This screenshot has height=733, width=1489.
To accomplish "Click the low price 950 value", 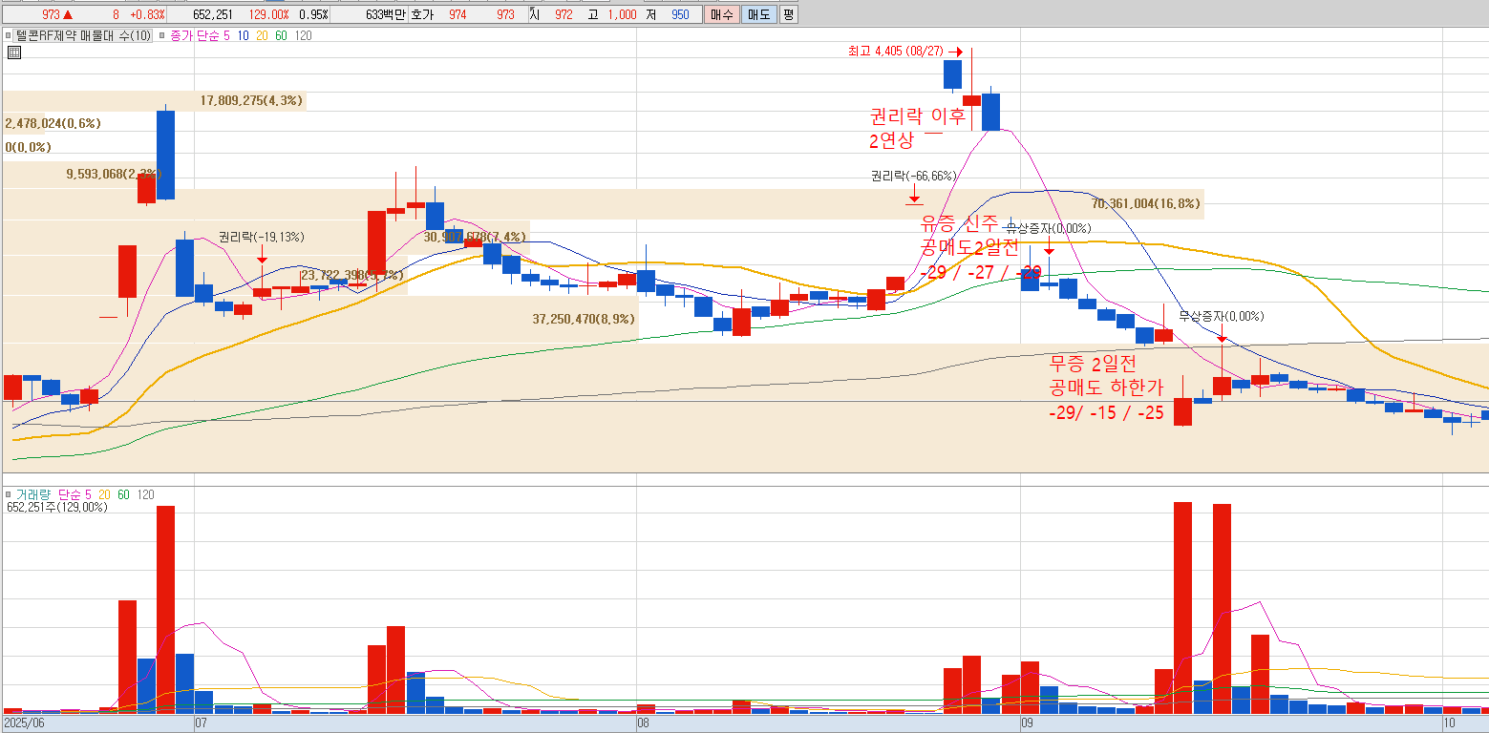I will [679, 15].
